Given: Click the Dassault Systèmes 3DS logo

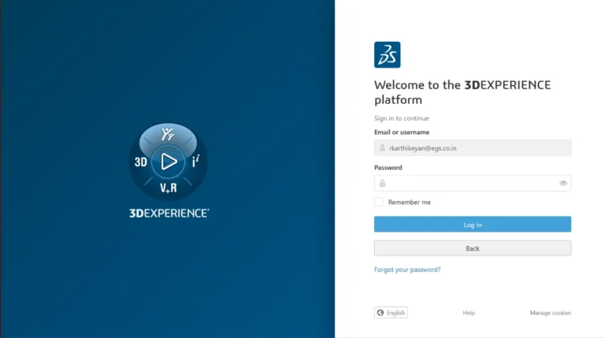Looking at the screenshot, I should (x=387, y=55).
